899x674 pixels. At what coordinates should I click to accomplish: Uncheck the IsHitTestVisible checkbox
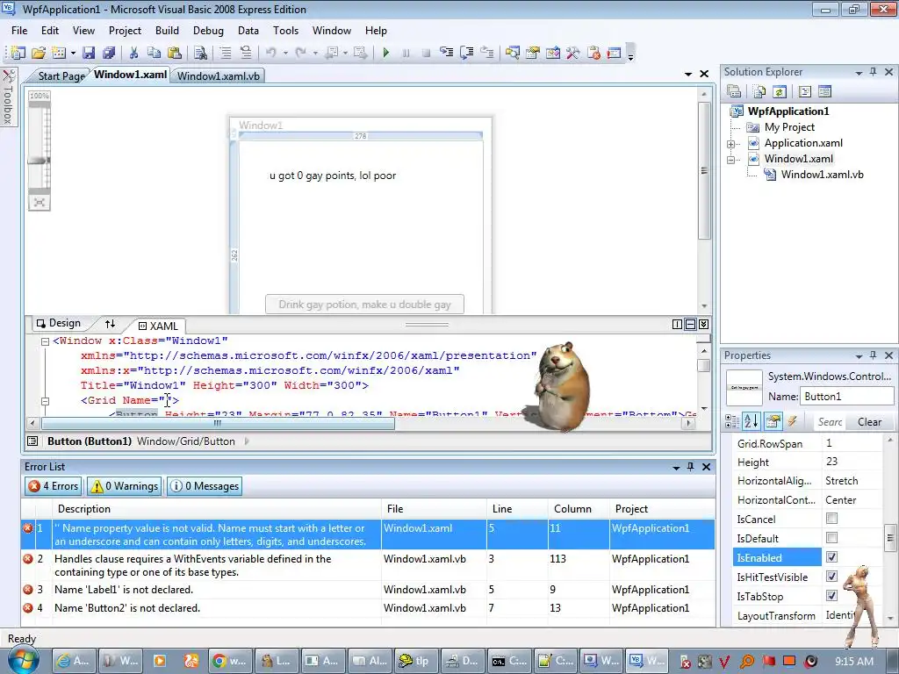point(831,577)
